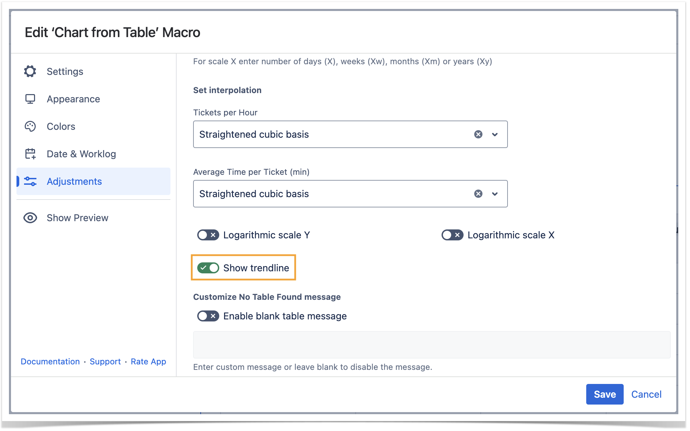Clear the Tickets per Hour interpolation value
Viewport: 690px width, 431px height.
point(478,134)
